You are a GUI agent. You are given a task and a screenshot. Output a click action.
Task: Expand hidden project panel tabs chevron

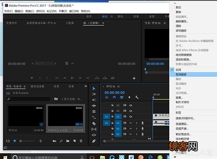(86, 86)
